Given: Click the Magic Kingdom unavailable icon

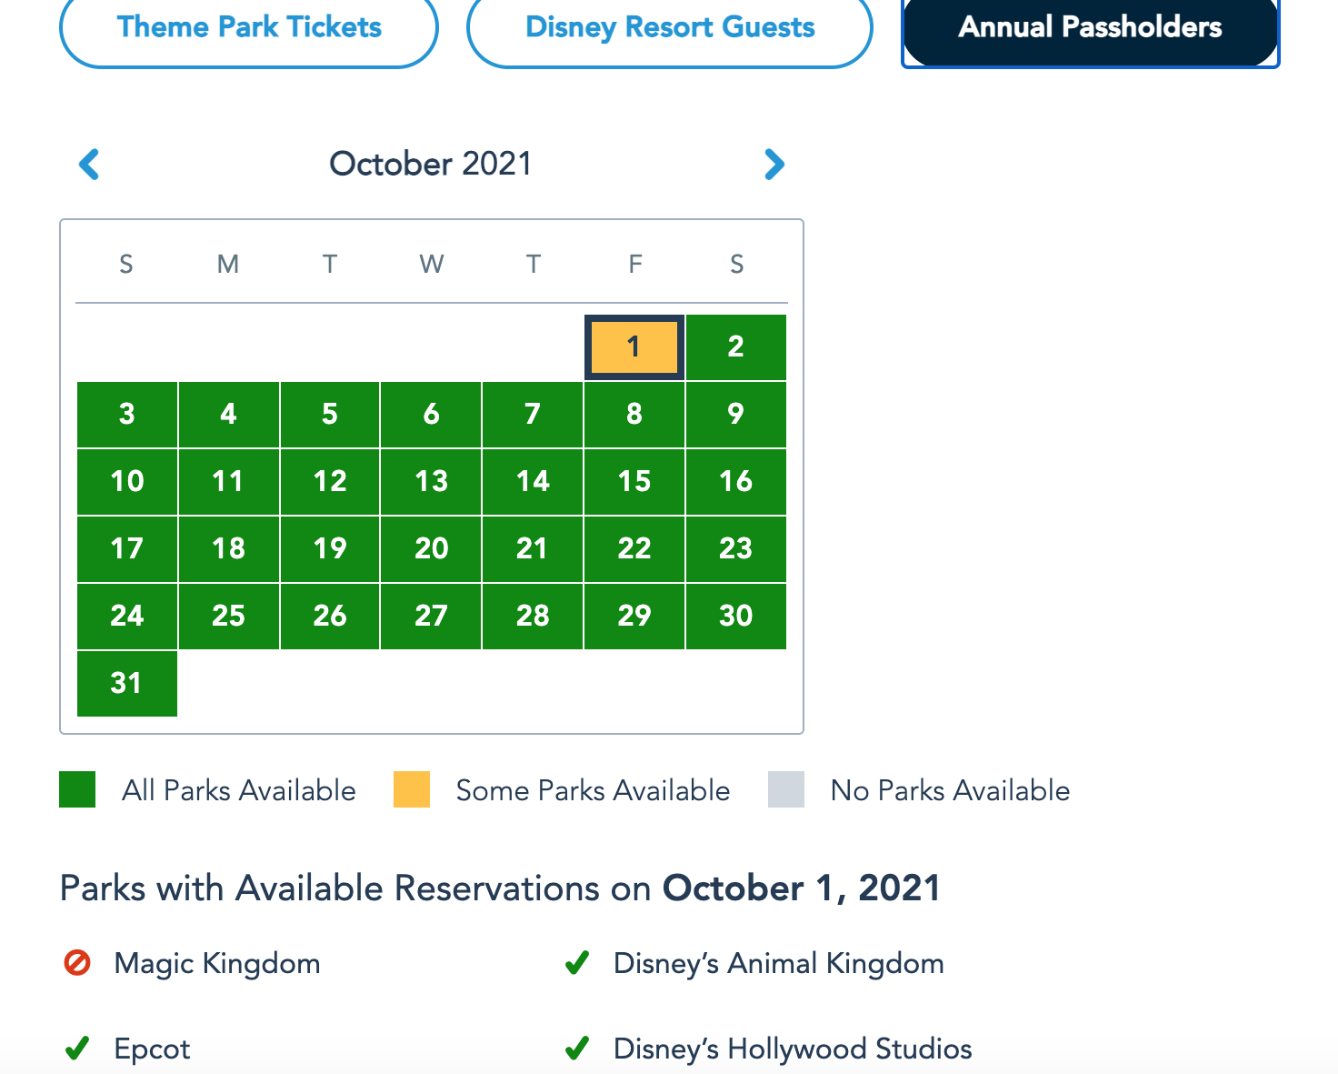Looking at the screenshot, I should coord(77,962).
